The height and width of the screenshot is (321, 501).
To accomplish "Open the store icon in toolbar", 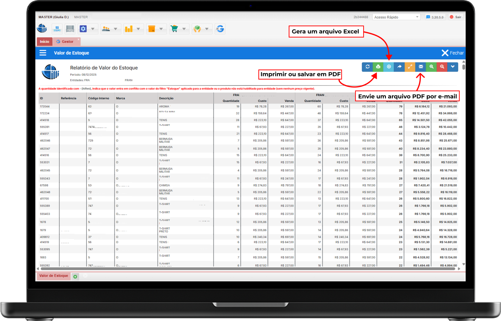I will click(x=57, y=29).
